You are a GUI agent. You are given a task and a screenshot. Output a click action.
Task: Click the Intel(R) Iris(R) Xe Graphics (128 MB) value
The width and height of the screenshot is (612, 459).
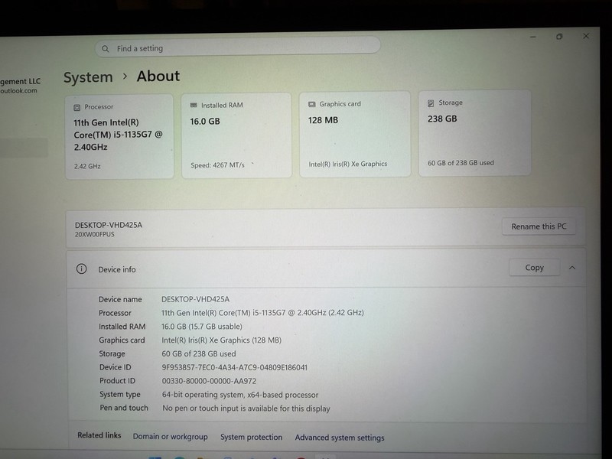221,340
